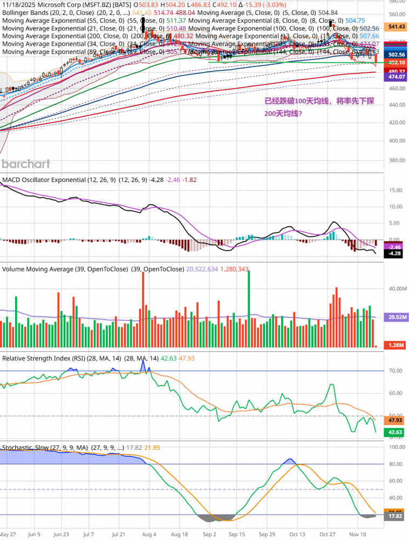
Task: Click the volume average value 20,522,634
Action: [202, 269]
